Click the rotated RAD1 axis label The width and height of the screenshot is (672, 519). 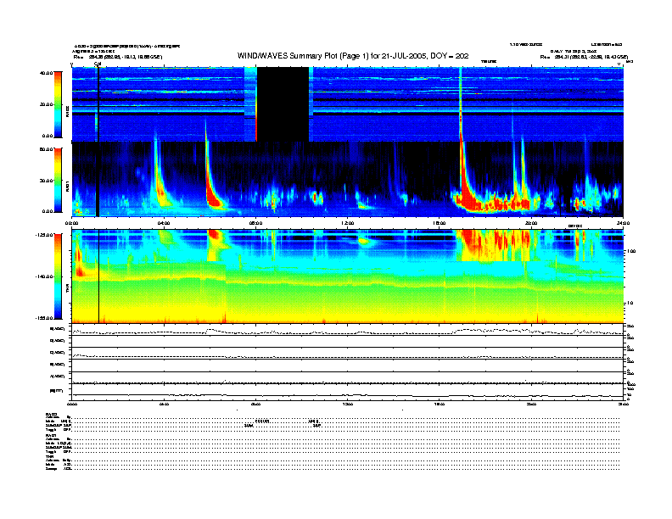click(67, 187)
